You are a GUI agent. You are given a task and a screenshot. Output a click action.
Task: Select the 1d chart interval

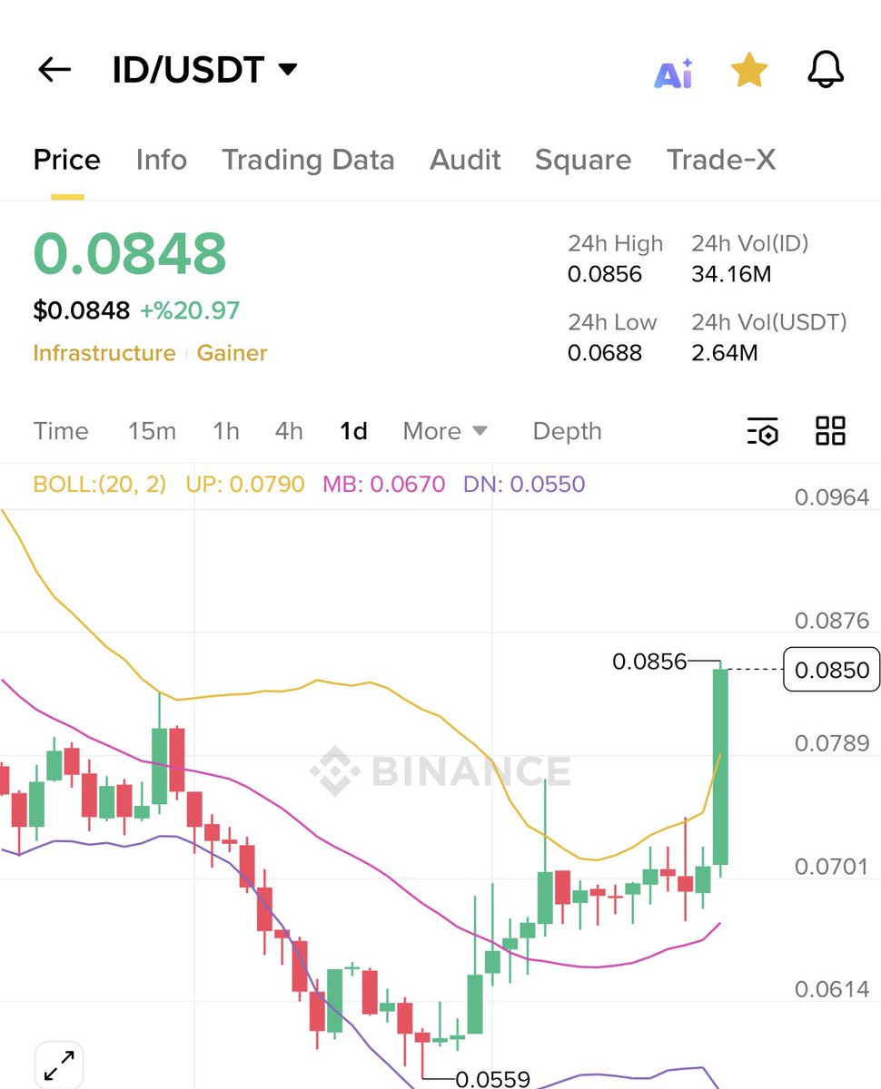pos(353,431)
